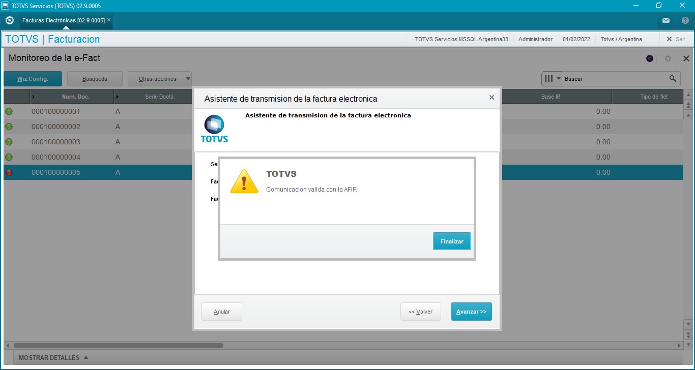Click Sair to exit the module
This screenshot has height=370, width=695.
pyautogui.click(x=676, y=39)
